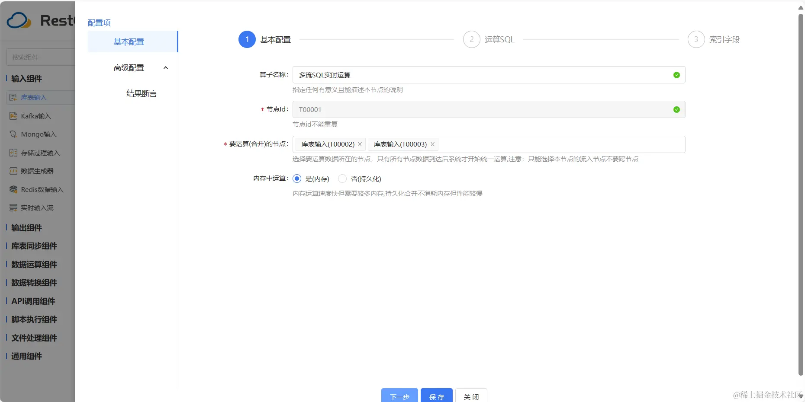
Task: Select the 基本配置 side menu item
Action: click(132, 42)
